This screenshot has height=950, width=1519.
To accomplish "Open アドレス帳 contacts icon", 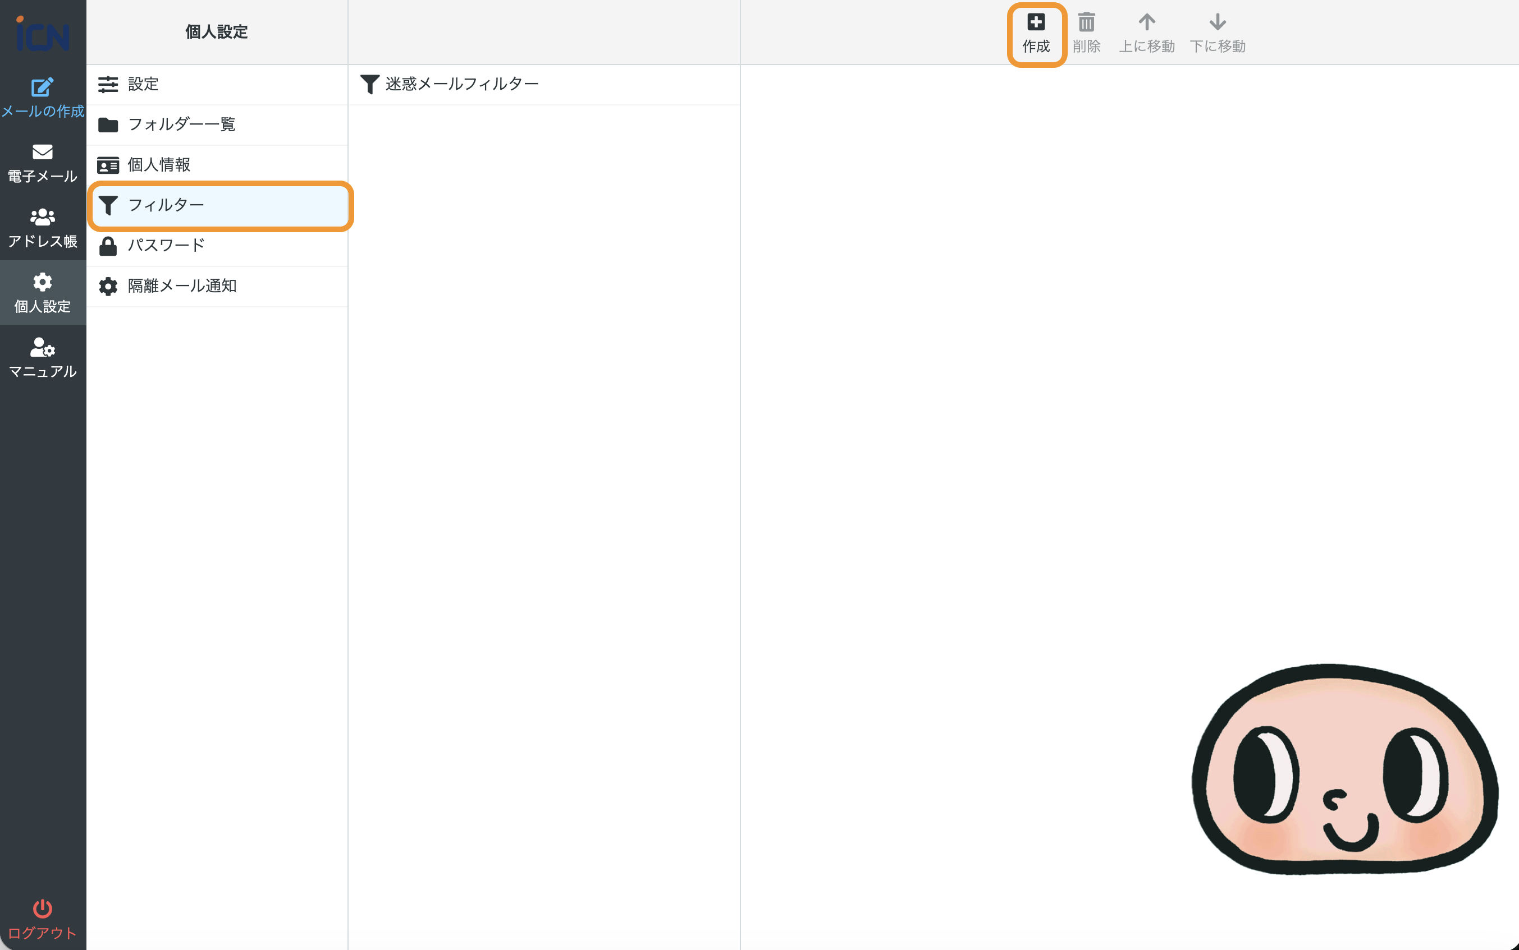I will [42, 218].
